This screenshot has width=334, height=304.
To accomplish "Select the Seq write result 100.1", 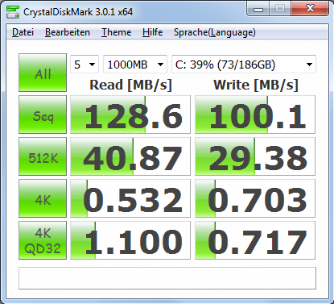I will coord(255,115).
